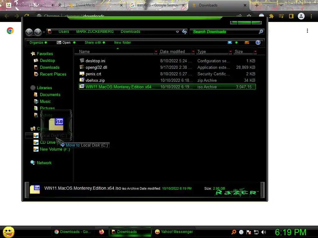Open the Share with menu
Image resolution: width=318 pixels, height=238 pixels.
pyautogui.click(x=95, y=42)
